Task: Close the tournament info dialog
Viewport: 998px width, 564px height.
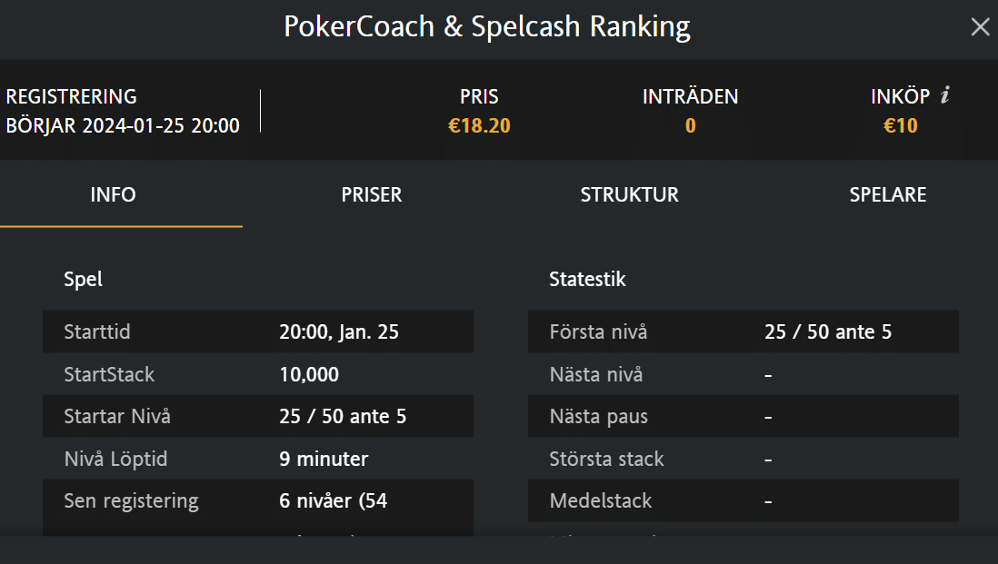Action: pyautogui.click(x=980, y=27)
